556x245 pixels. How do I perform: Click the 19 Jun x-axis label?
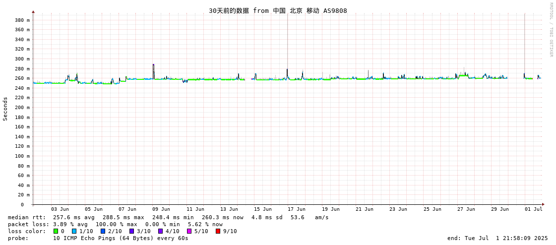[330, 209]
